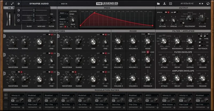Click the oscillator 1 number tag
Screen dimensions: 214x111
[x=5, y=36]
